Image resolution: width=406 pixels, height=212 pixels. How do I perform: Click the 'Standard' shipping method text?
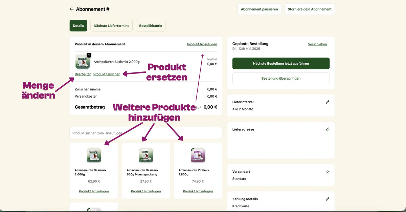click(239, 179)
